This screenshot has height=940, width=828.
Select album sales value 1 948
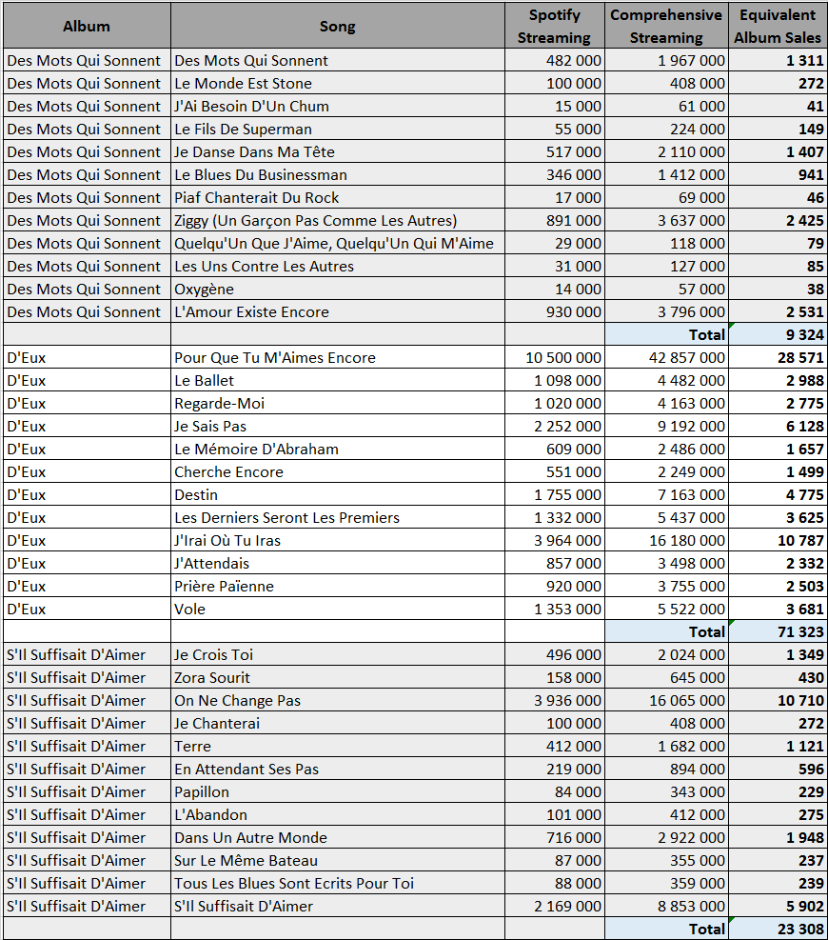tap(778, 837)
